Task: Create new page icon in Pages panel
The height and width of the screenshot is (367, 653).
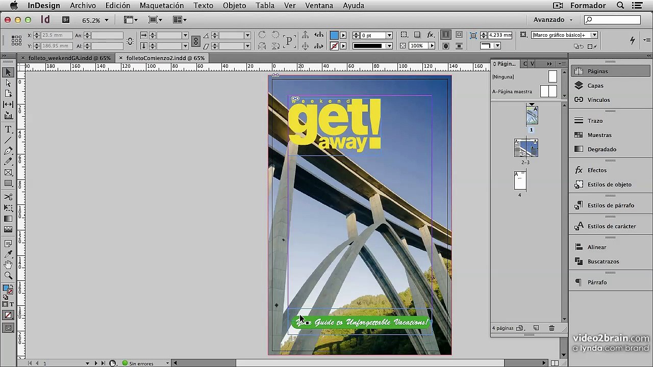Action: 536,328
